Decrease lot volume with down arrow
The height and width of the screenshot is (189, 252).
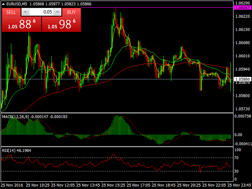[25, 12]
